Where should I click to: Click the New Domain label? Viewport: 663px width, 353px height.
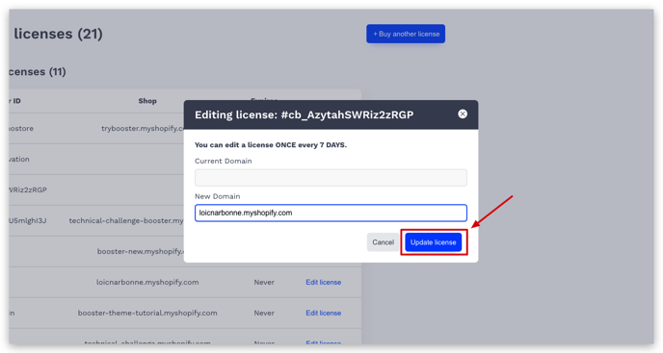click(218, 196)
